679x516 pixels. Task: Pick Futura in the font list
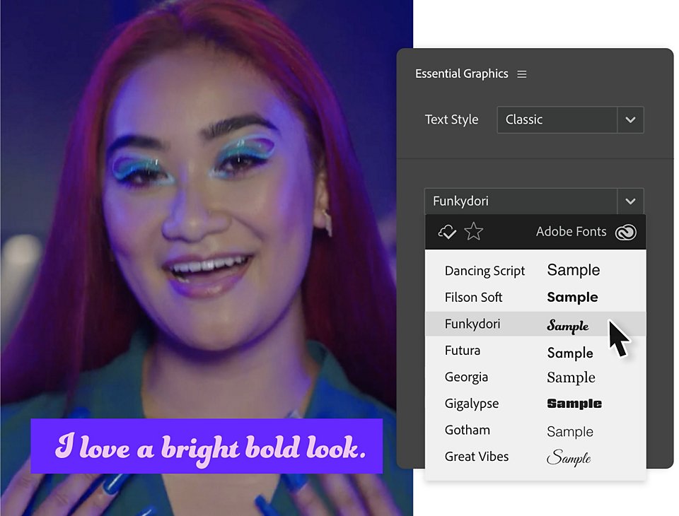[x=535, y=351]
